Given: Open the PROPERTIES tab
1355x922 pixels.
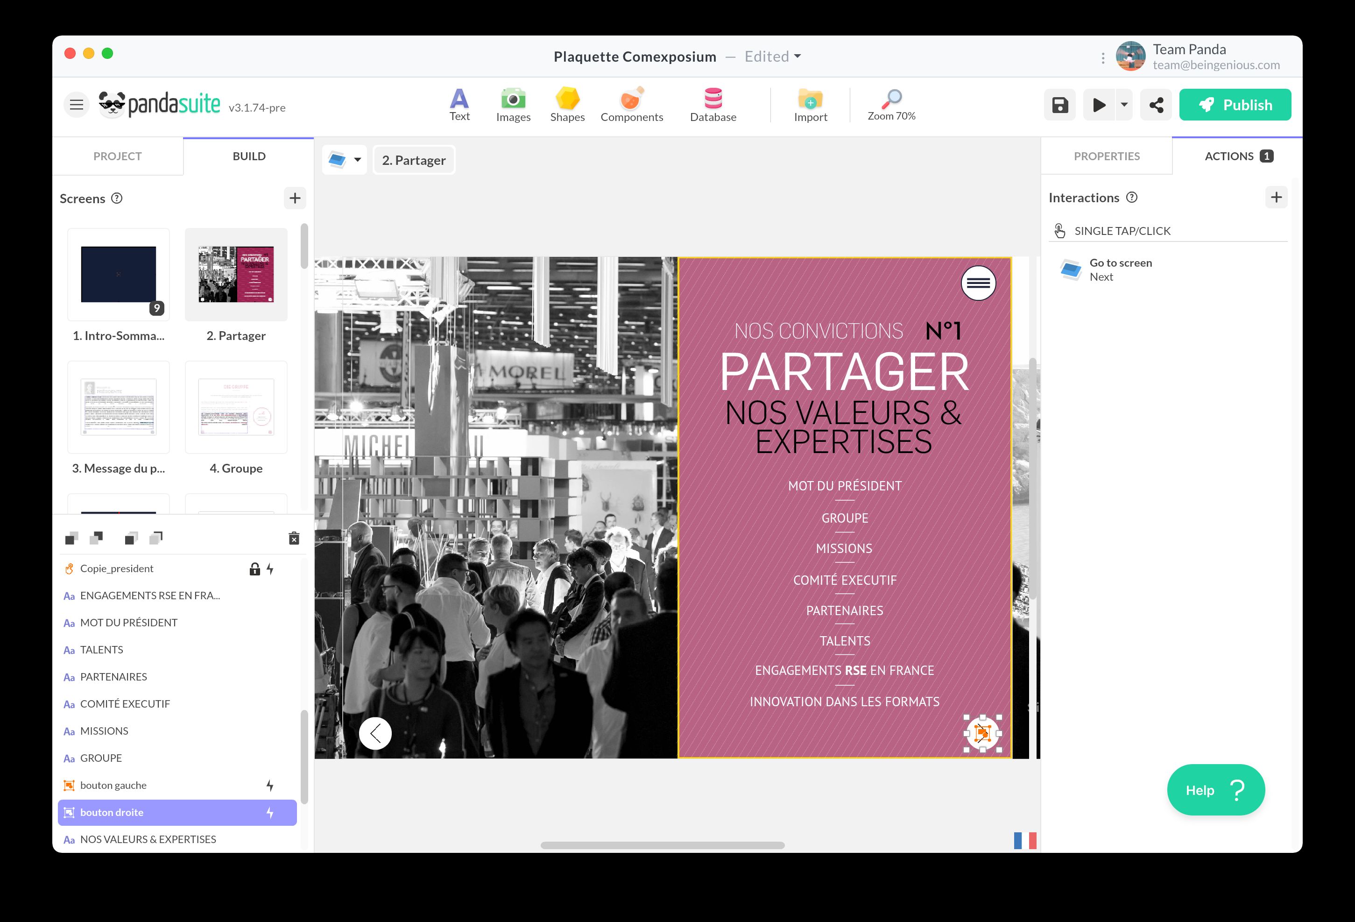Looking at the screenshot, I should click(1106, 156).
